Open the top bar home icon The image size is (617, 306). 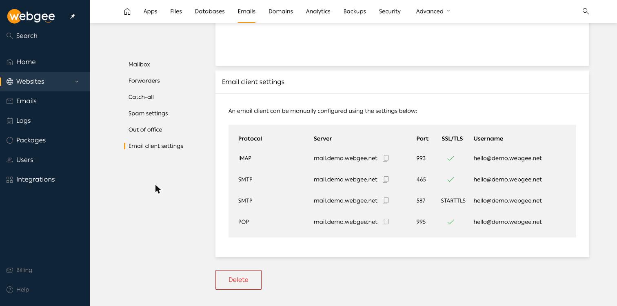coord(127,11)
